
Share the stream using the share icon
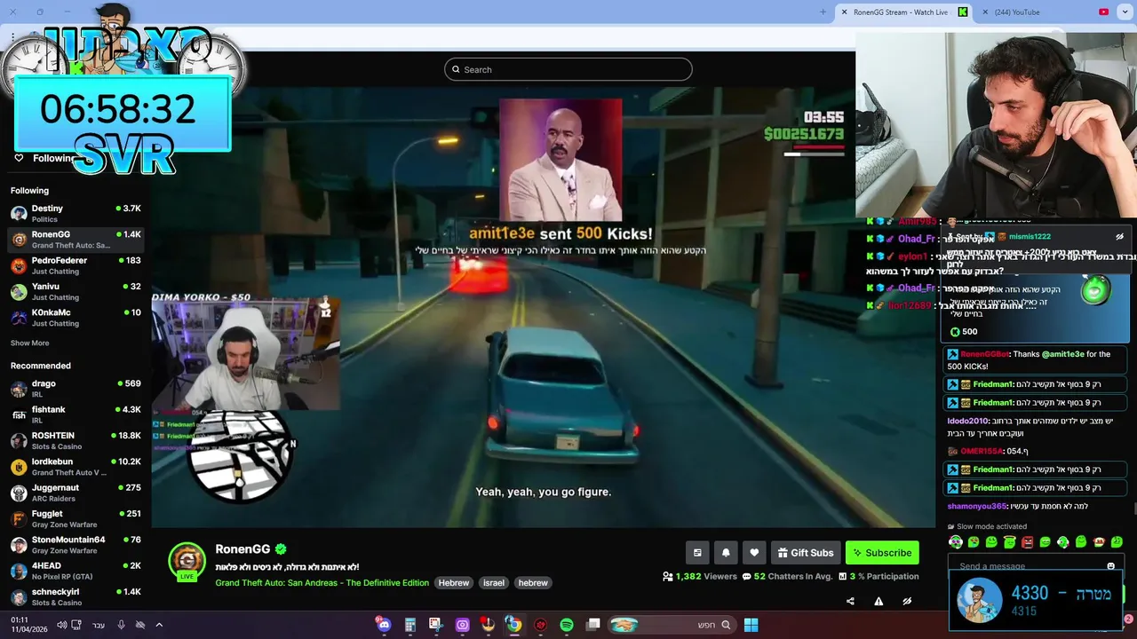point(850,601)
